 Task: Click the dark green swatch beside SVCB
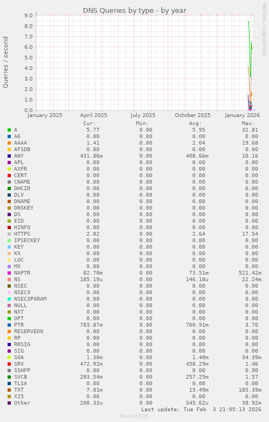[9, 377]
